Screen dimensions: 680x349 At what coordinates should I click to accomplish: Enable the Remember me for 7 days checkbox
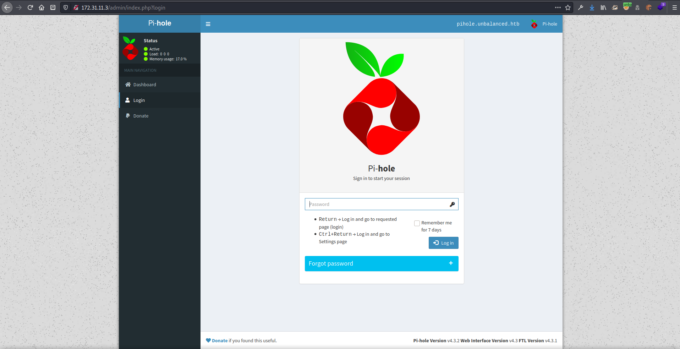click(x=417, y=223)
